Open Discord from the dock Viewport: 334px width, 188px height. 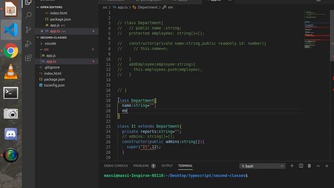coord(10,134)
